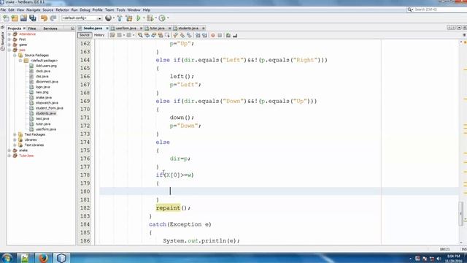Click the editor vertical scrollbar thumb
Screen dimensions: 467x263
(x=461, y=213)
